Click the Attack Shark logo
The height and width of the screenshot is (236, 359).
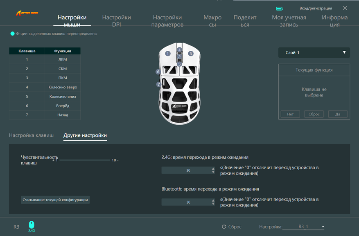coord(27,13)
